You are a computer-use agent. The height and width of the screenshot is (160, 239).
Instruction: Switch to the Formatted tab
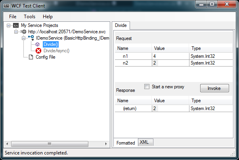click(x=126, y=143)
